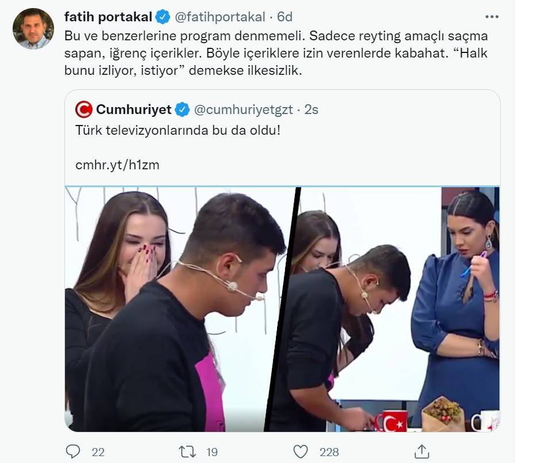Click the 2s timestamp on quoted tweet
The image size is (534, 463).
[x=311, y=109]
